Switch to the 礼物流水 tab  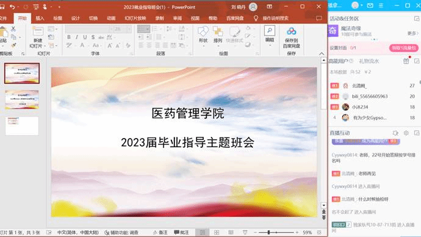(369, 61)
